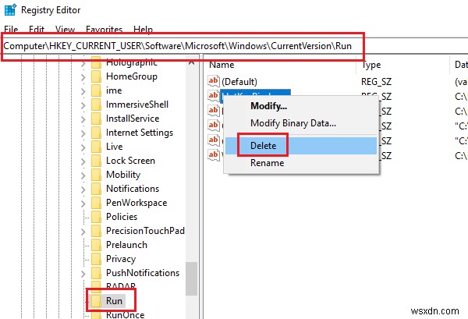468x319 pixels.
Task: Choose Modify Binary Data... in context menu
Action: tap(293, 123)
